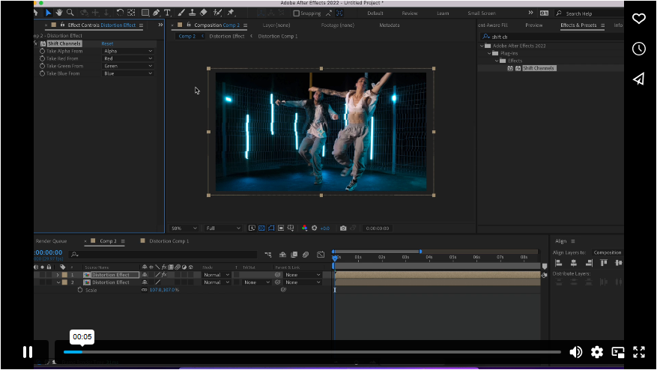Click align horizontal centers icon
The image size is (657, 370).
pyautogui.click(x=574, y=263)
